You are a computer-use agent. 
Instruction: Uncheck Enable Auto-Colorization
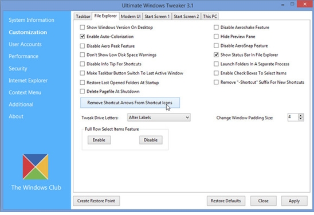point(83,37)
